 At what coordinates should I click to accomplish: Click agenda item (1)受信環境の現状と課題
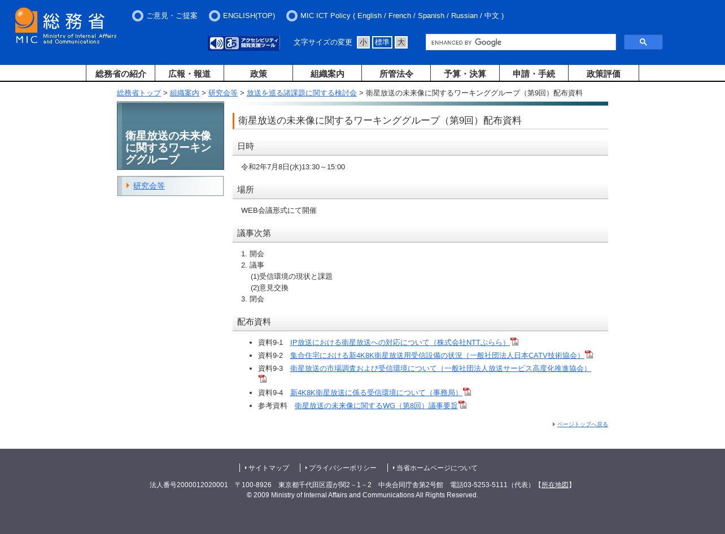(x=291, y=277)
